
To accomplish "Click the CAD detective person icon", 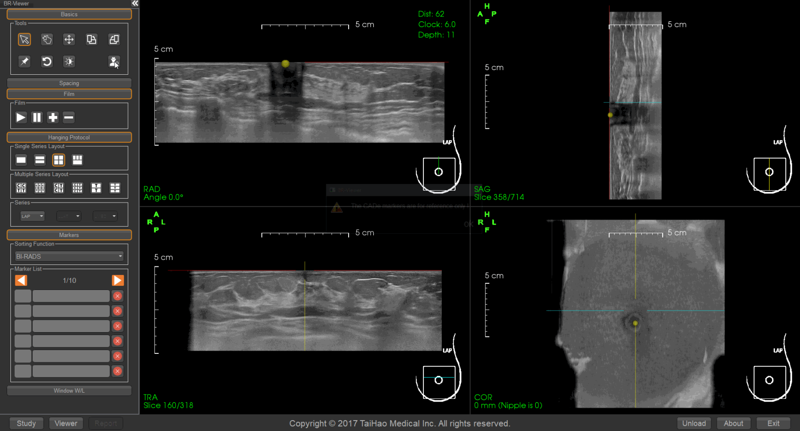I will tap(114, 62).
